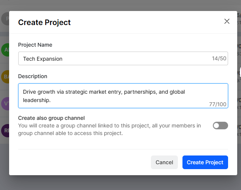Screen dimensions: 241x190
Task: Enable the group channel toggle
Action: (220, 126)
